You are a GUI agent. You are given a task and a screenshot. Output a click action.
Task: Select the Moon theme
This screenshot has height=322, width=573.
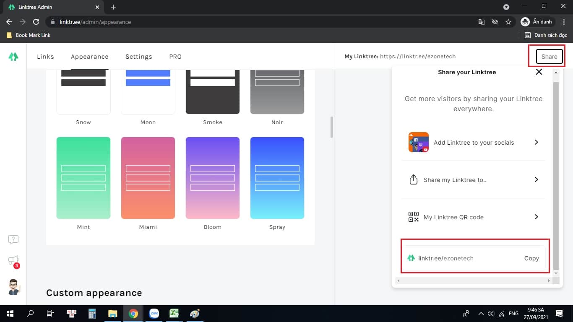click(x=148, y=92)
